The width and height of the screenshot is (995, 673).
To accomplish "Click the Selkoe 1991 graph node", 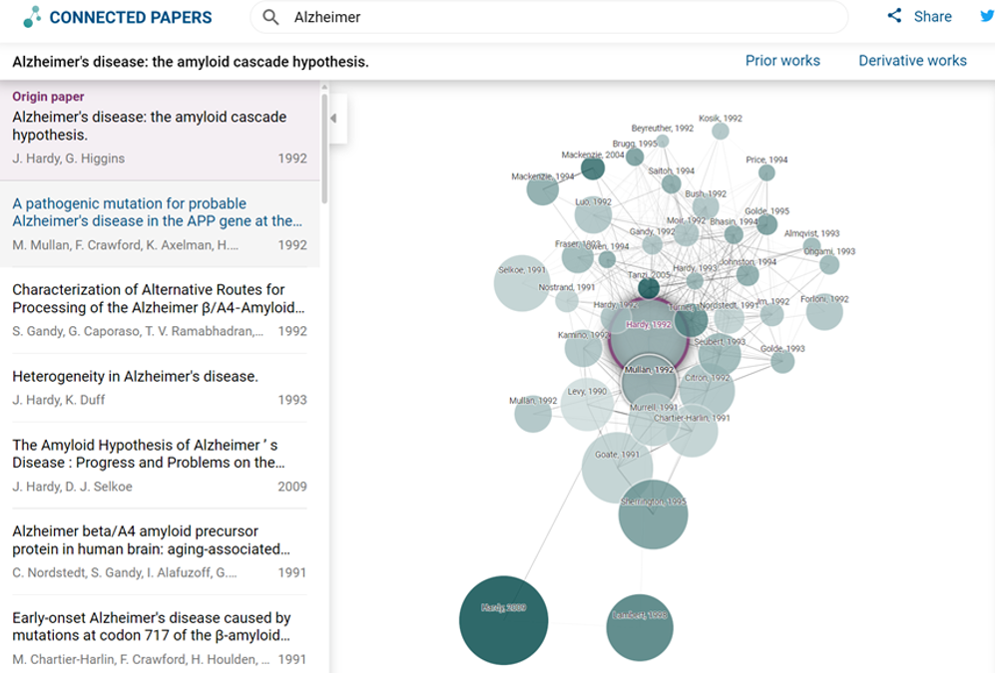I will pyautogui.click(x=521, y=283).
